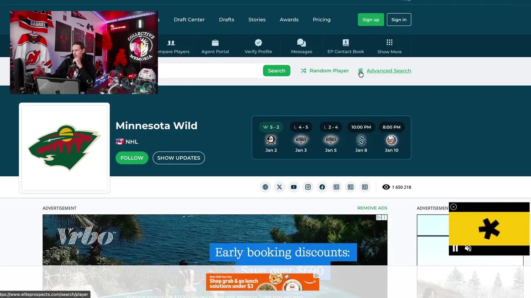
Task: Open the Advanced Search link
Action: click(389, 71)
